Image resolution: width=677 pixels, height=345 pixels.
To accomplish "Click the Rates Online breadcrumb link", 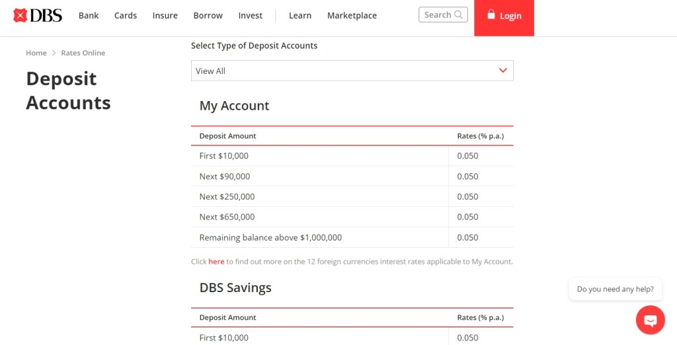I will pos(83,53).
